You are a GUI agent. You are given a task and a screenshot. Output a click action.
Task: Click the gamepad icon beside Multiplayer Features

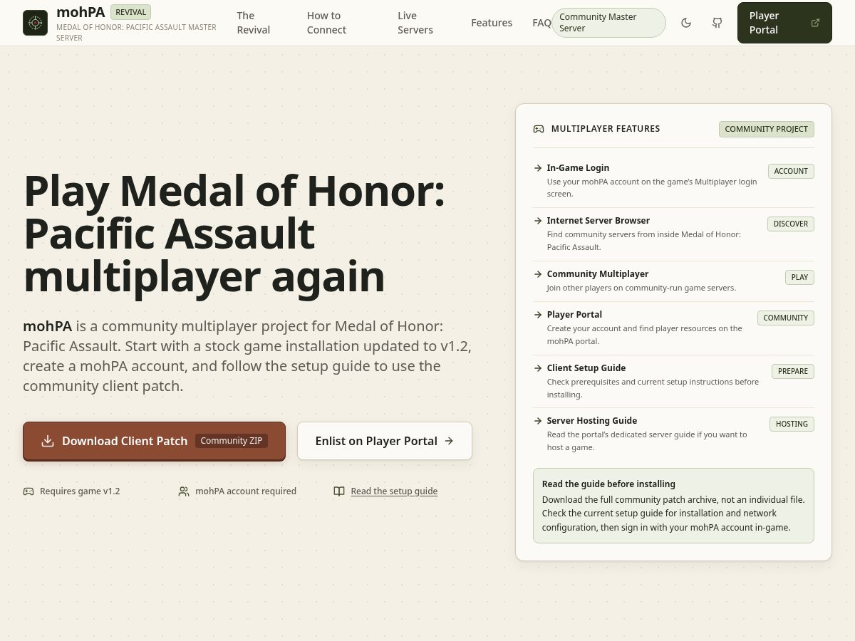pyautogui.click(x=539, y=129)
